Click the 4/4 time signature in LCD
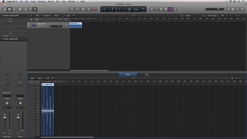This screenshot has width=247, height=139. [143, 9]
